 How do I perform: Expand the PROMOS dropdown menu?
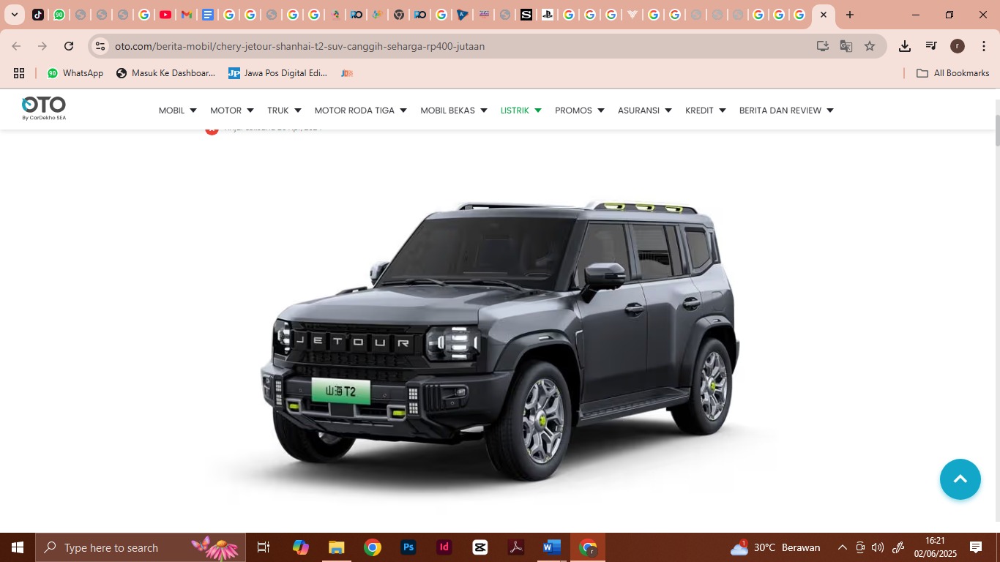(x=580, y=110)
